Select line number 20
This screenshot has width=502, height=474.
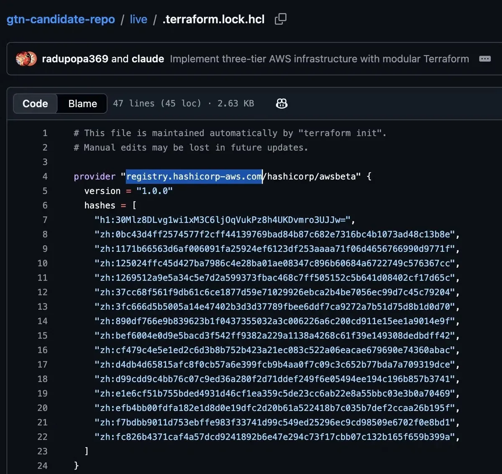point(43,407)
